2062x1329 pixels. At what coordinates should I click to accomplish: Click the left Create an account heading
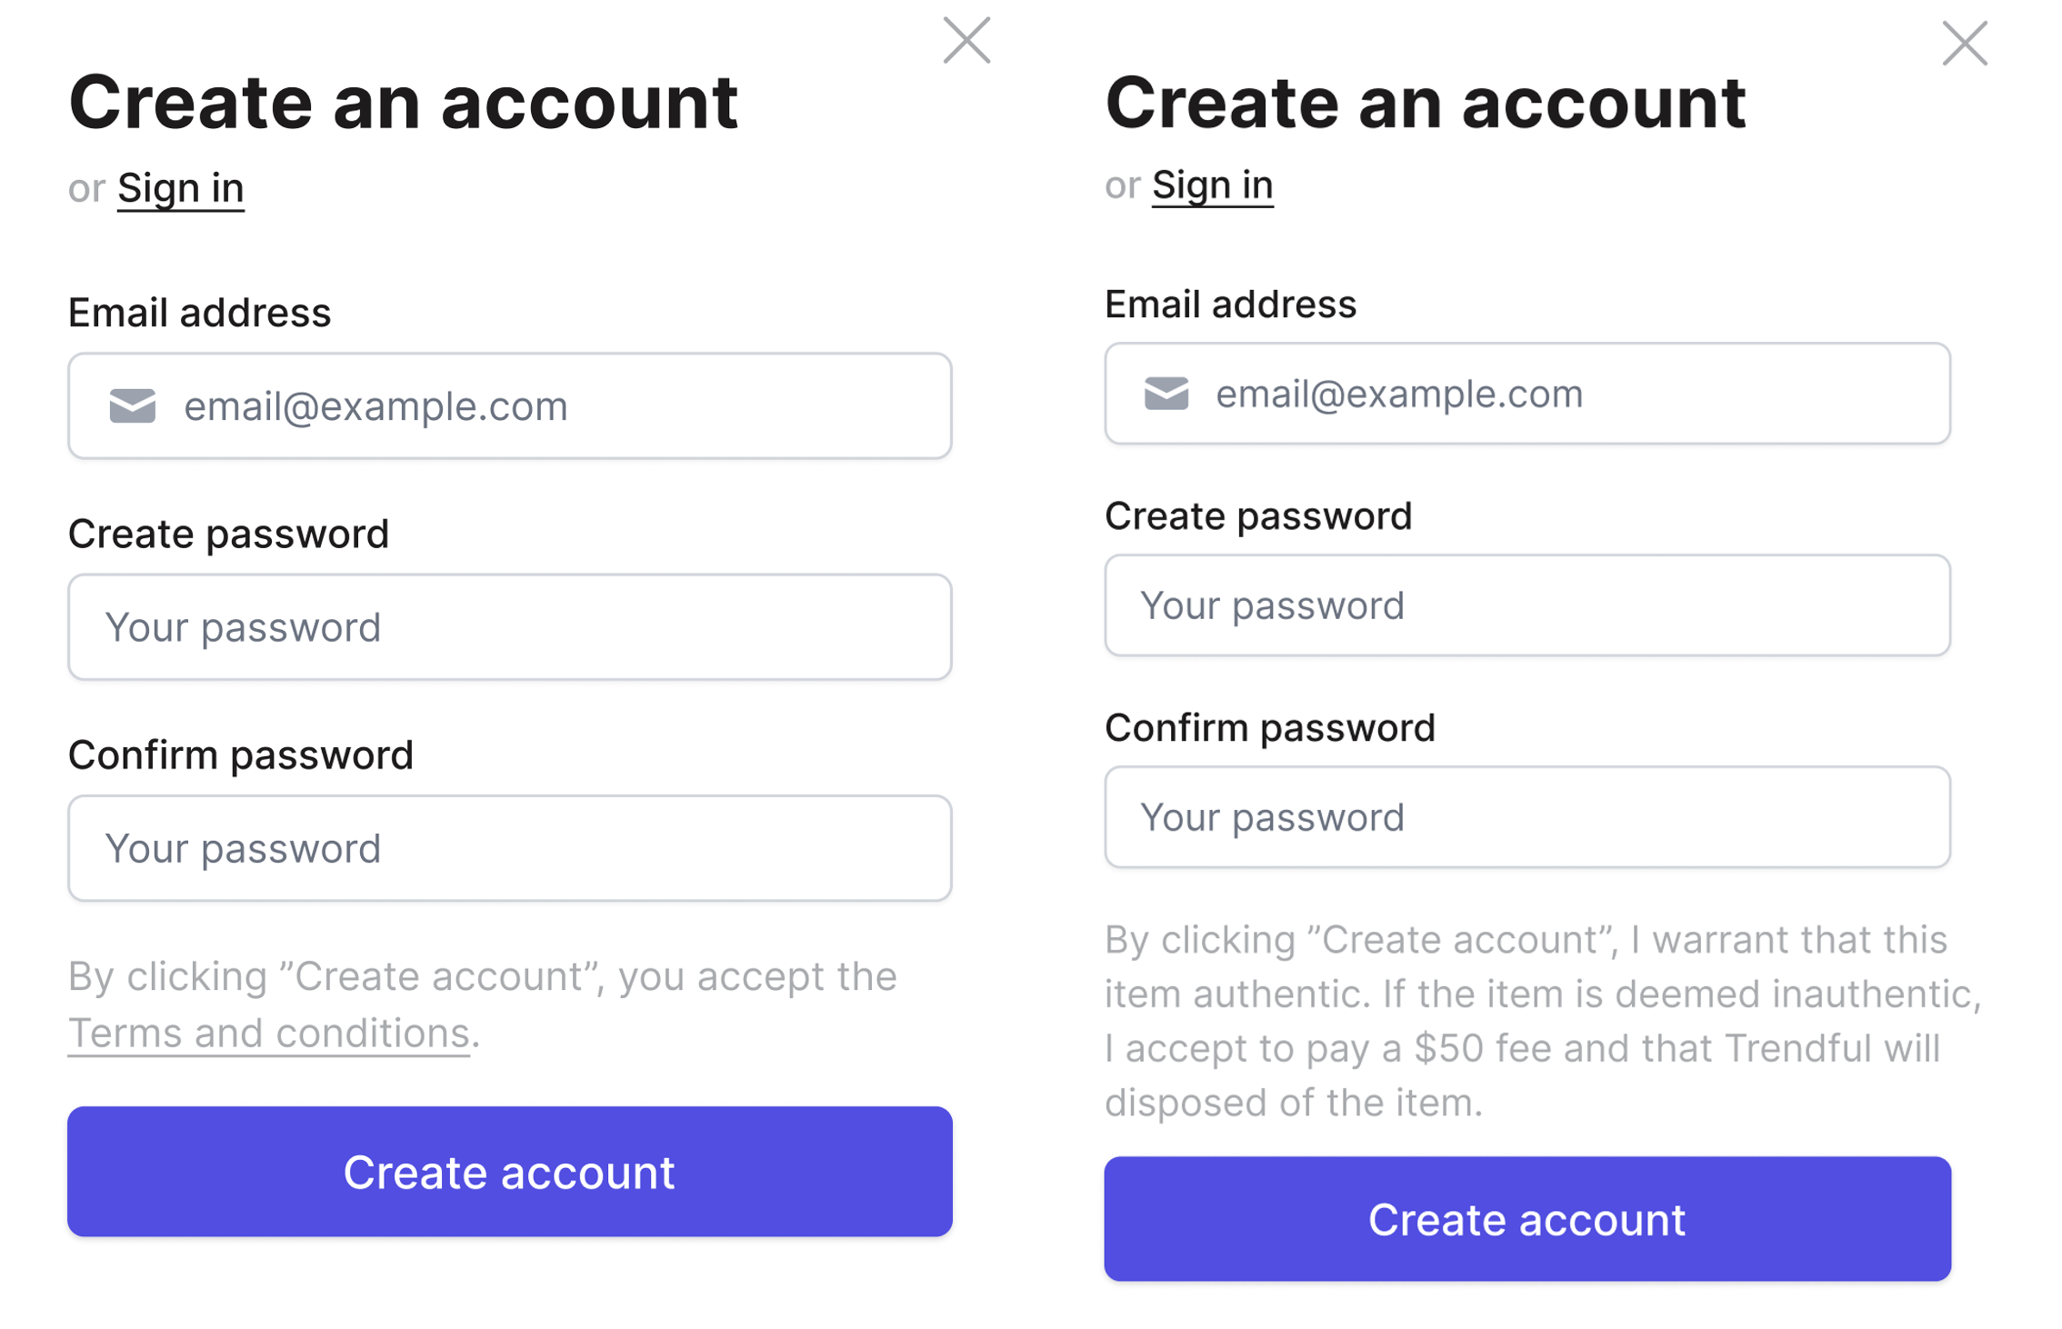(x=403, y=102)
